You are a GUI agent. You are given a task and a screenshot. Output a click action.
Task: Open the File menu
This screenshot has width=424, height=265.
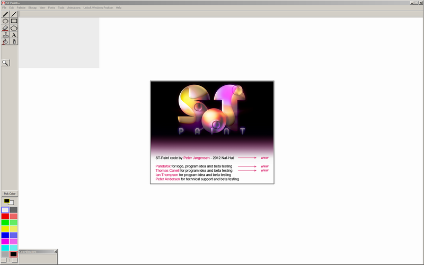(4, 7)
